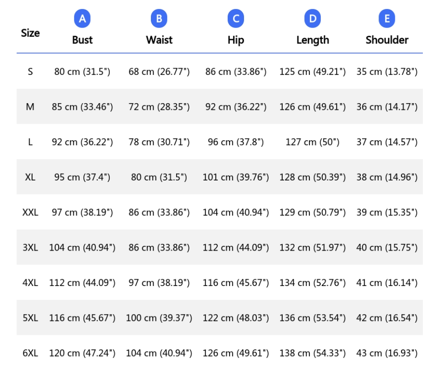Choose the XL size row label
This screenshot has height=380, width=423.
point(30,177)
